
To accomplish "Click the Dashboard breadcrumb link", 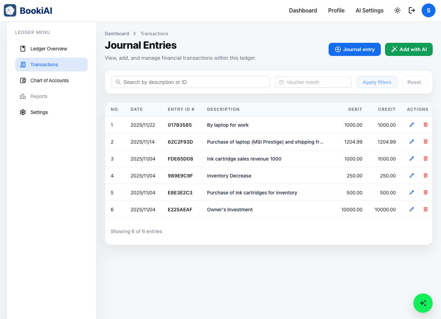I will pyautogui.click(x=117, y=33).
